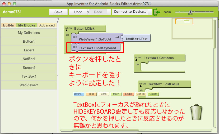Click the Lists shortcut chip
The image size is (219, 134).
coord(104,94)
